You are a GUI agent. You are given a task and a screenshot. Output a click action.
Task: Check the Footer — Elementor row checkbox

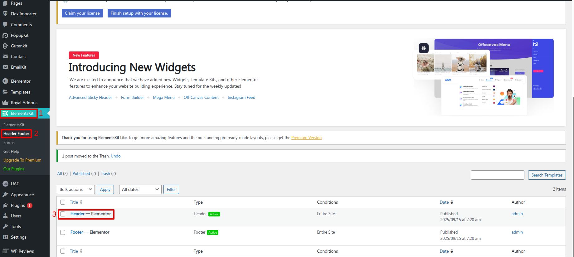(x=63, y=232)
